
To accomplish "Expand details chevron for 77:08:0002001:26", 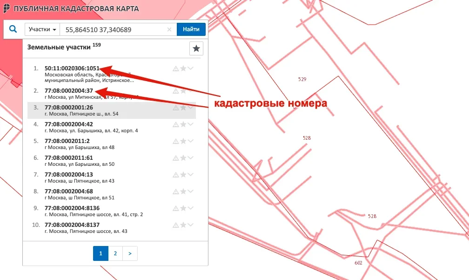I will click(x=191, y=108).
